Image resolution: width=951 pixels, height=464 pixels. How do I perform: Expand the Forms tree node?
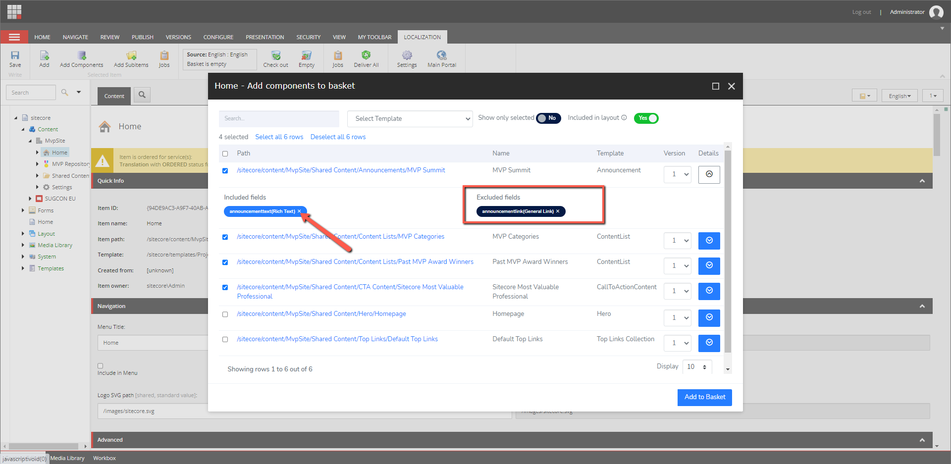tap(23, 210)
